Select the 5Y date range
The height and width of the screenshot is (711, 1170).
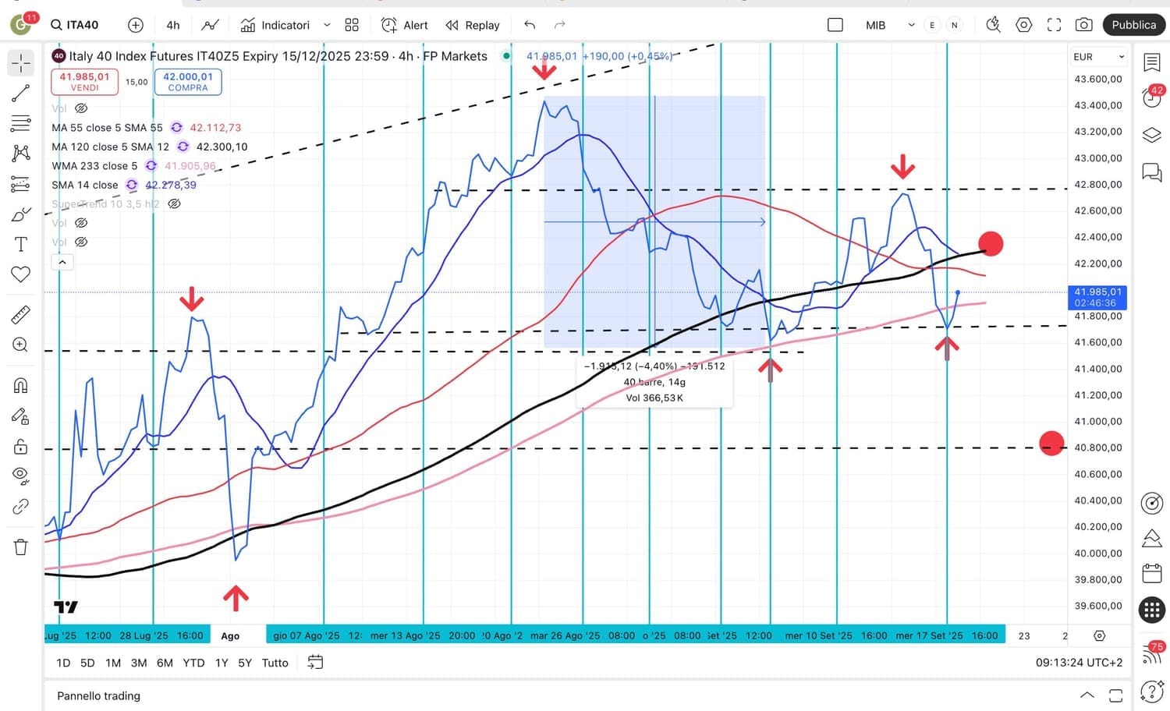click(x=245, y=663)
